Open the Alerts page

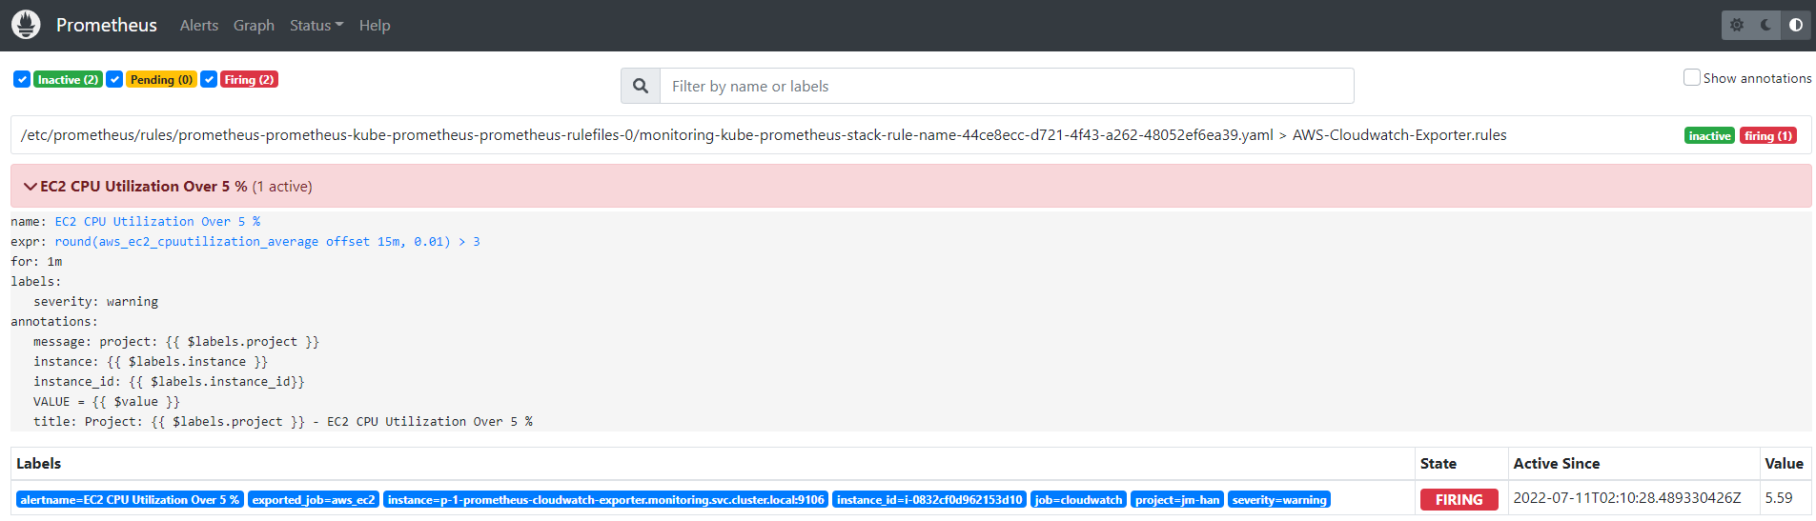[x=199, y=26]
